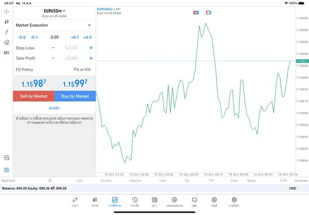Sort by S/L column header

(187, 180)
